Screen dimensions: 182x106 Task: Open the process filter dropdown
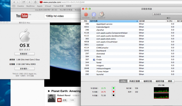pos(167,14)
